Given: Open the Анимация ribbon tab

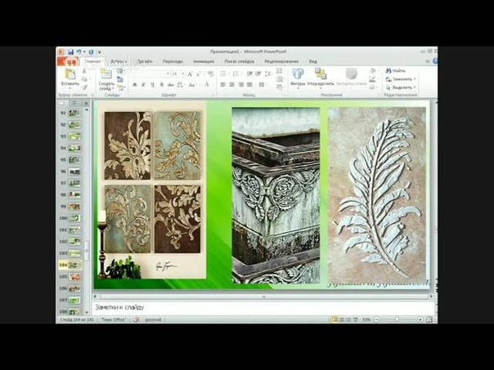Looking at the screenshot, I should pyautogui.click(x=204, y=61).
